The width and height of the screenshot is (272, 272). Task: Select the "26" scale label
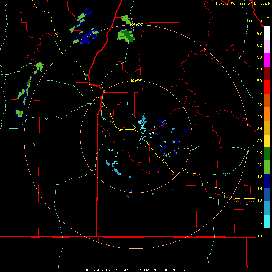(x=260, y=153)
